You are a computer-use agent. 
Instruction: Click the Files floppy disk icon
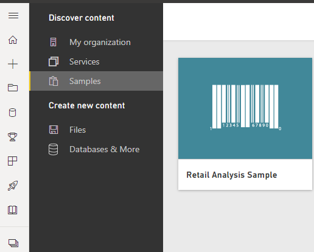[x=54, y=130]
